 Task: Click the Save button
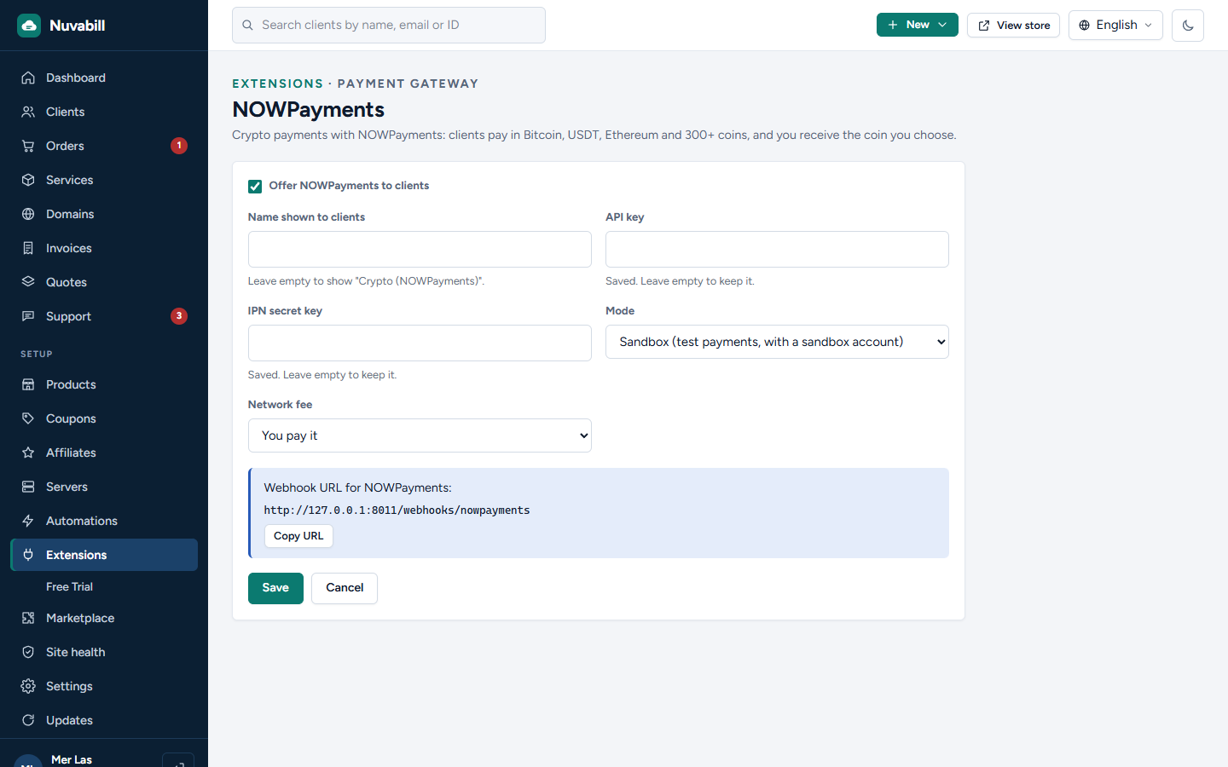(275, 588)
